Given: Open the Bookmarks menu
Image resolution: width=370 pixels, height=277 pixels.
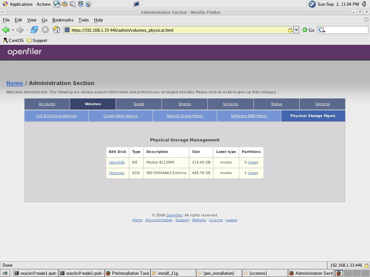Looking at the screenshot, I should click(63, 20).
